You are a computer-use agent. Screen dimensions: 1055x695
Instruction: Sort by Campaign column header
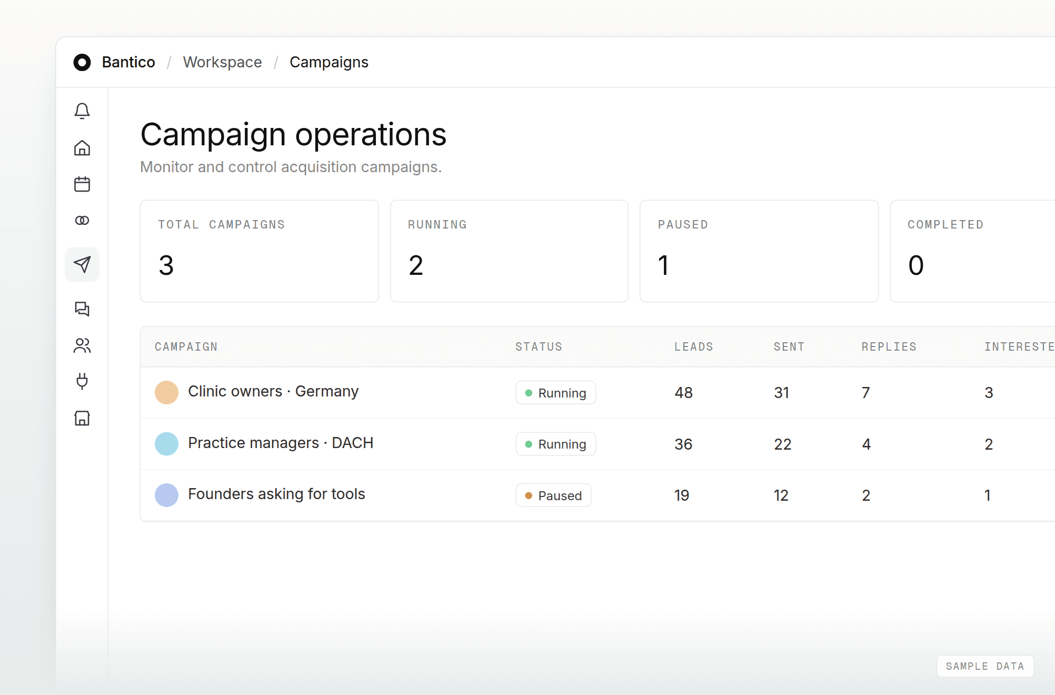tap(186, 347)
